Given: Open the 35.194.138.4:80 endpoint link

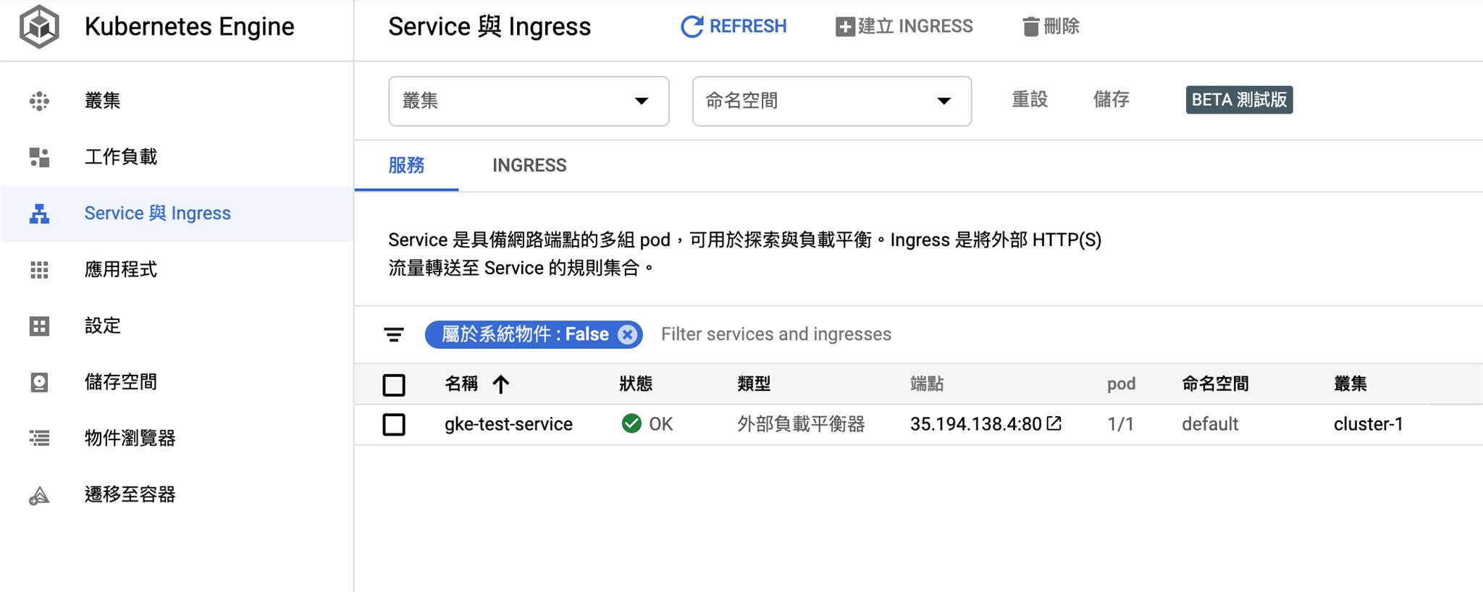Looking at the screenshot, I should 975,424.
